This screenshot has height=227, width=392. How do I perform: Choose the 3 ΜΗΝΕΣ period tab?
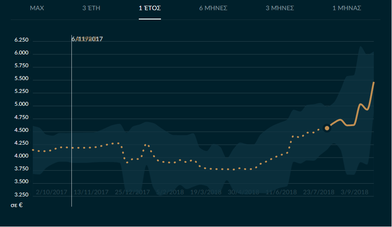click(x=280, y=8)
